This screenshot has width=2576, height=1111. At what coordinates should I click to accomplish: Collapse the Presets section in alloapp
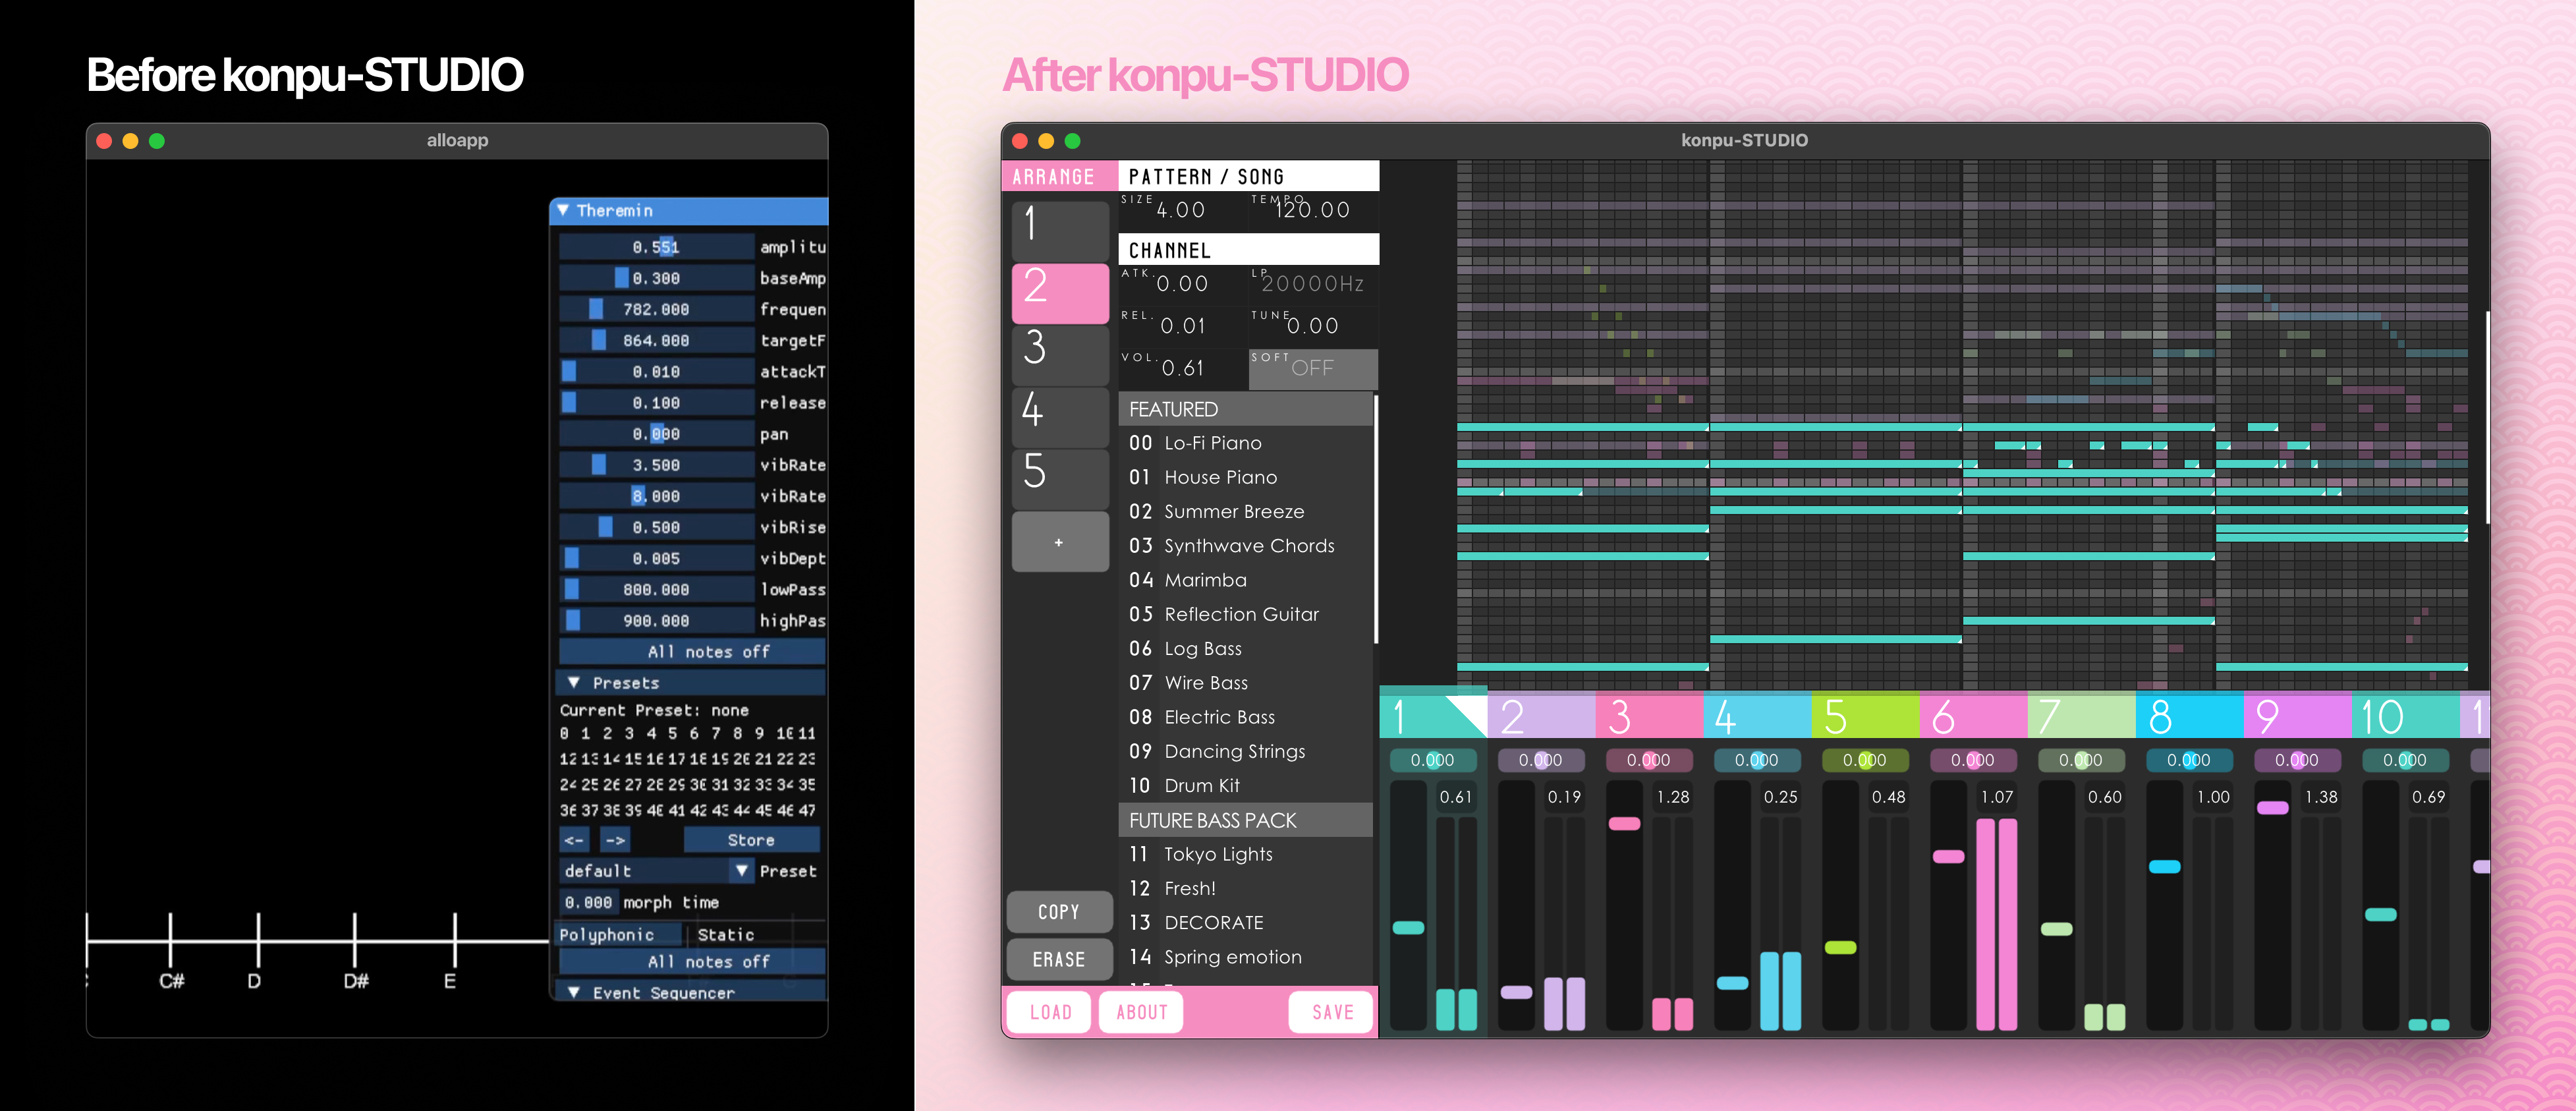pyautogui.click(x=574, y=683)
